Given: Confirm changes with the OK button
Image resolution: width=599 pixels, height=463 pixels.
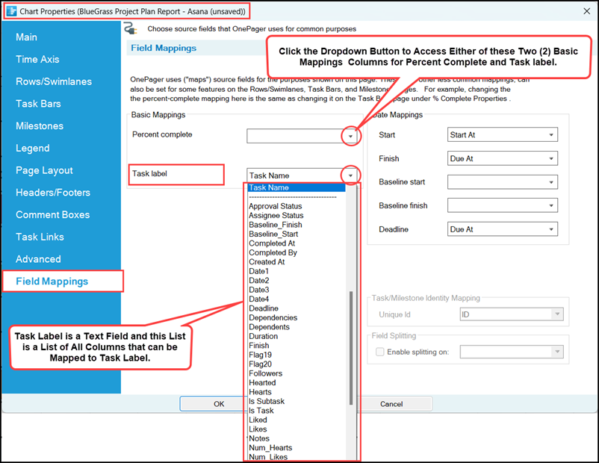Looking at the screenshot, I should point(219,403).
